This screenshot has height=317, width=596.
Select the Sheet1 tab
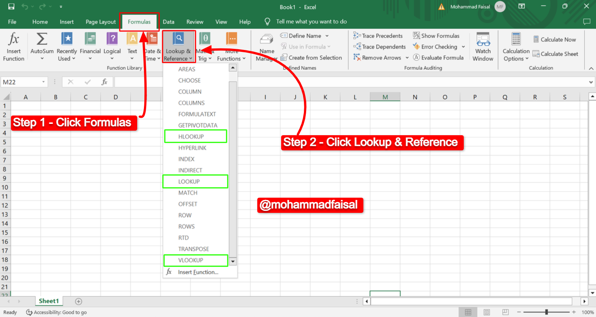[49, 301]
